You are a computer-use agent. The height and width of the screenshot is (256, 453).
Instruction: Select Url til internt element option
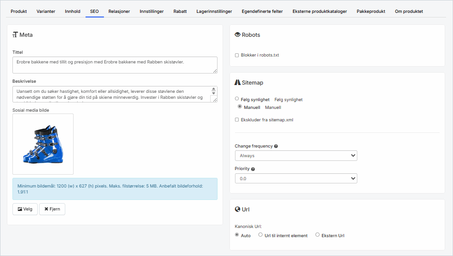(x=261, y=235)
